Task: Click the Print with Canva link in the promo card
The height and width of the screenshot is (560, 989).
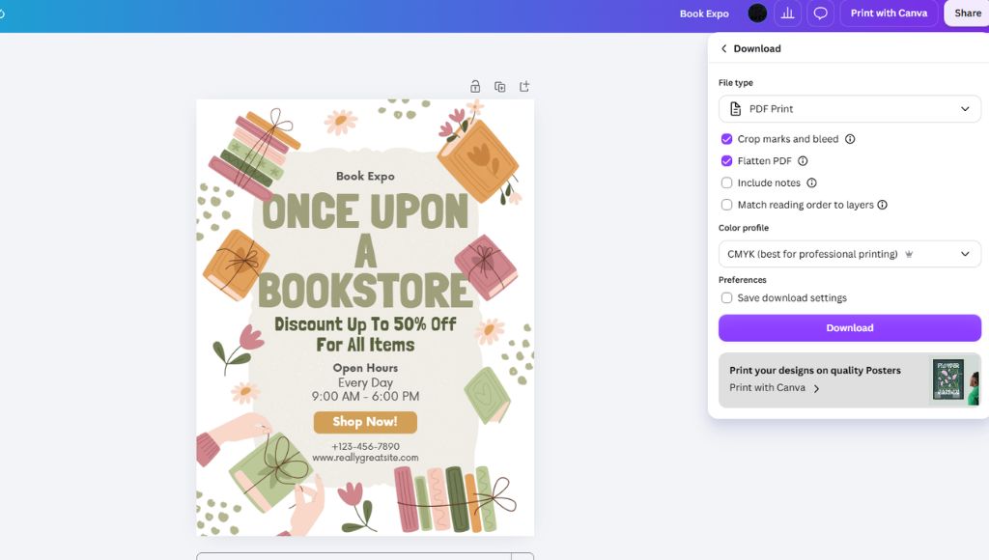Action: tap(767, 388)
